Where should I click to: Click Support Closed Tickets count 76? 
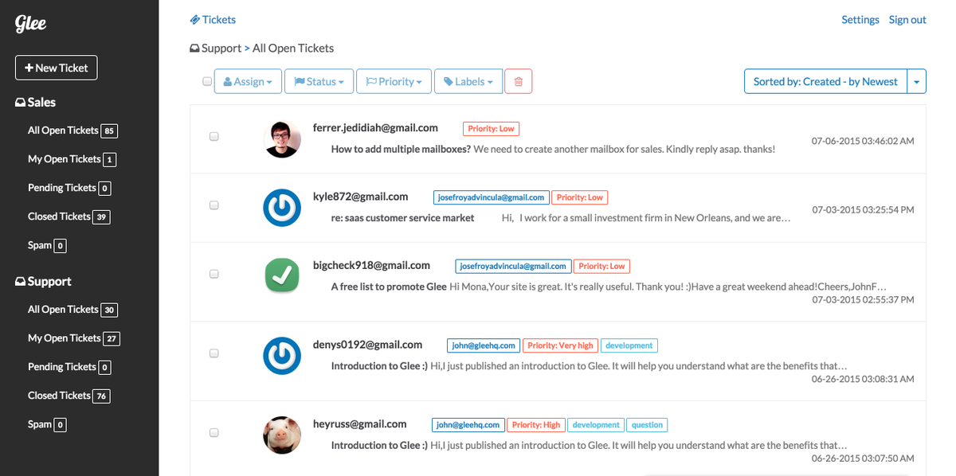click(101, 396)
